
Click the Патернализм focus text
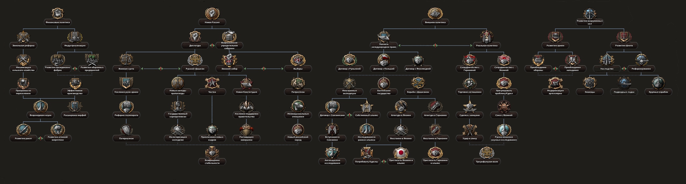(x=126, y=138)
